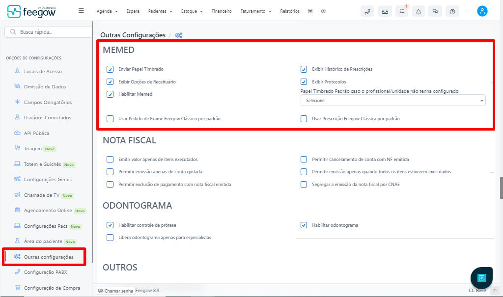
Task: Click the Feegow logo
Action: pos(31,12)
